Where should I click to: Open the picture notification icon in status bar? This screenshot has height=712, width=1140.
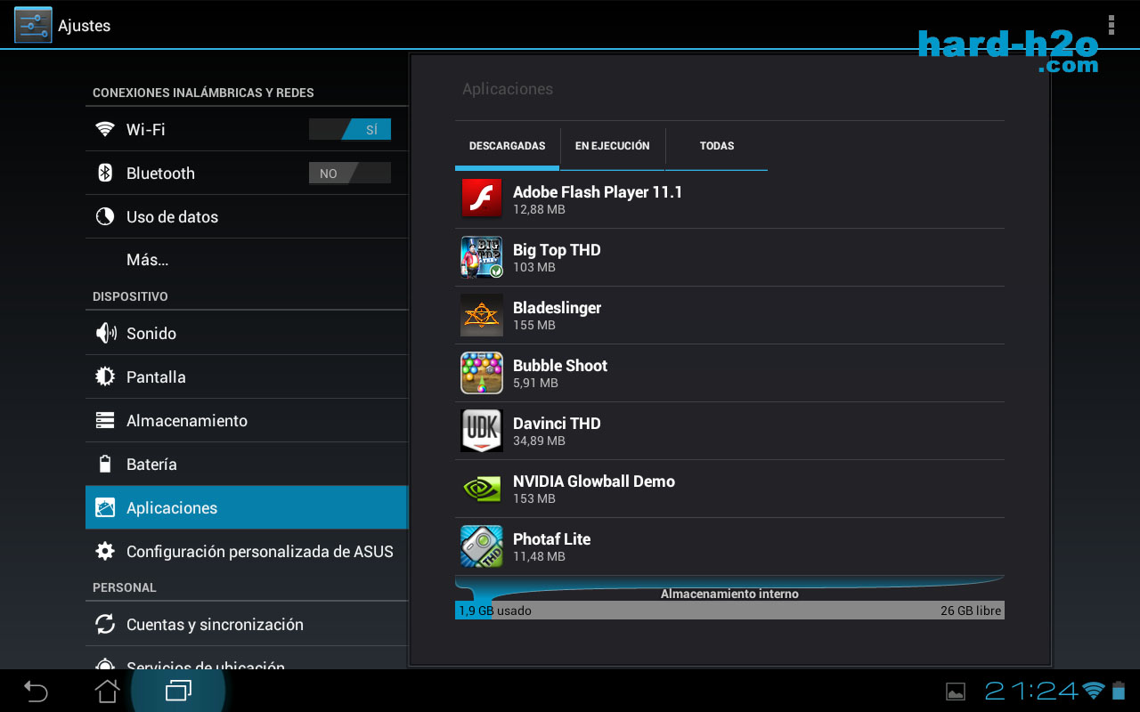pos(956,692)
